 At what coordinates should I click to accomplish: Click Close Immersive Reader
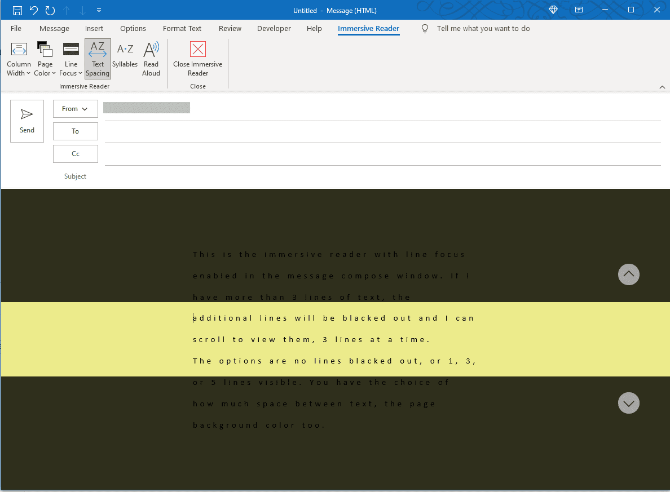[x=197, y=59]
